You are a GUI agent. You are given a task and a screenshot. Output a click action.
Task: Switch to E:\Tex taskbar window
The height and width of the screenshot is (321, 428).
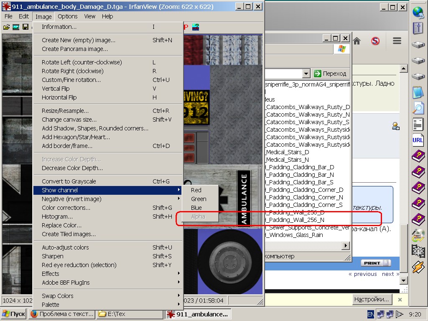tap(130, 314)
